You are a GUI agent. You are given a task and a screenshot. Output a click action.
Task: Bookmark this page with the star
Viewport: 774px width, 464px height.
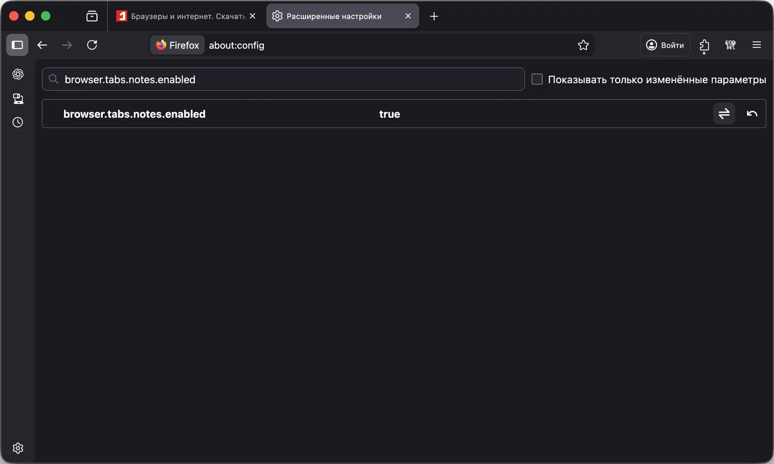[583, 45]
